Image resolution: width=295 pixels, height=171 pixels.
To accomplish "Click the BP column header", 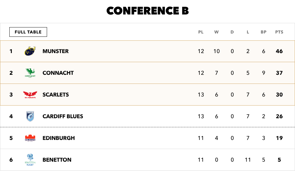I will tap(263, 32).
